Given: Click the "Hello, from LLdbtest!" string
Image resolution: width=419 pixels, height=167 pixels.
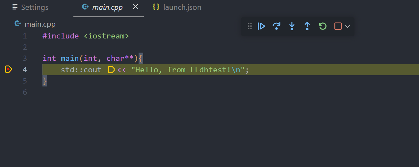Looking at the screenshot, I should coord(188,69).
